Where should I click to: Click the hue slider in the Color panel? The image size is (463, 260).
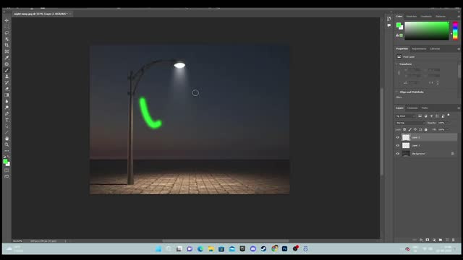click(455, 30)
